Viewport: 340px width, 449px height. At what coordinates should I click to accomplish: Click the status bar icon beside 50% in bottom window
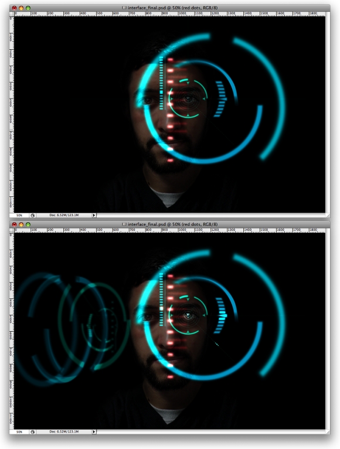[x=33, y=431]
